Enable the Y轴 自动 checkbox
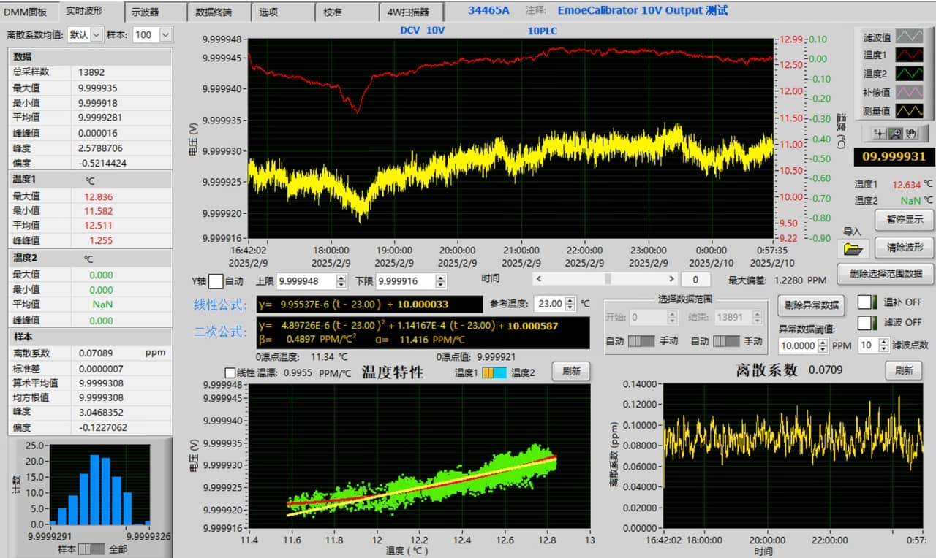The width and height of the screenshot is (936, 558). click(216, 281)
